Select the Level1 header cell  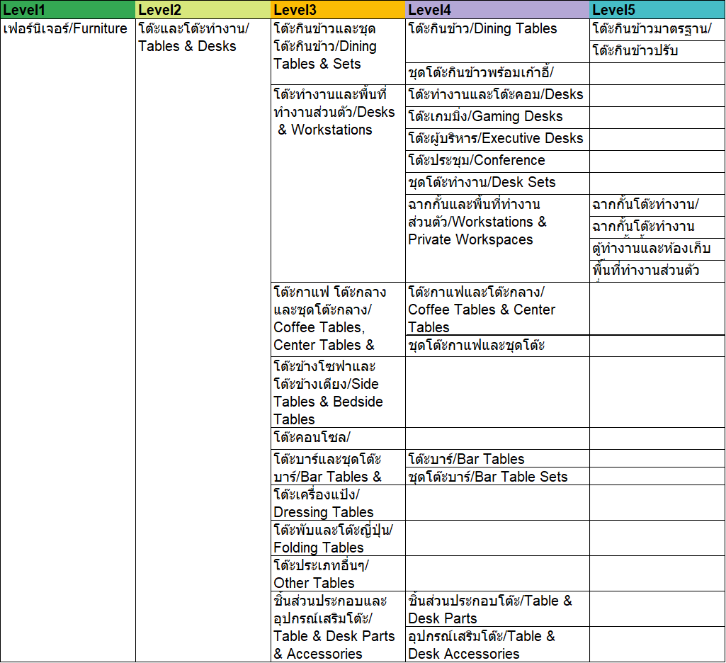click(x=68, y=10)
